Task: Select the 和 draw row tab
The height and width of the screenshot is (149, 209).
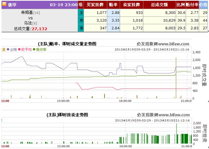Action: (x=81, y=20)
